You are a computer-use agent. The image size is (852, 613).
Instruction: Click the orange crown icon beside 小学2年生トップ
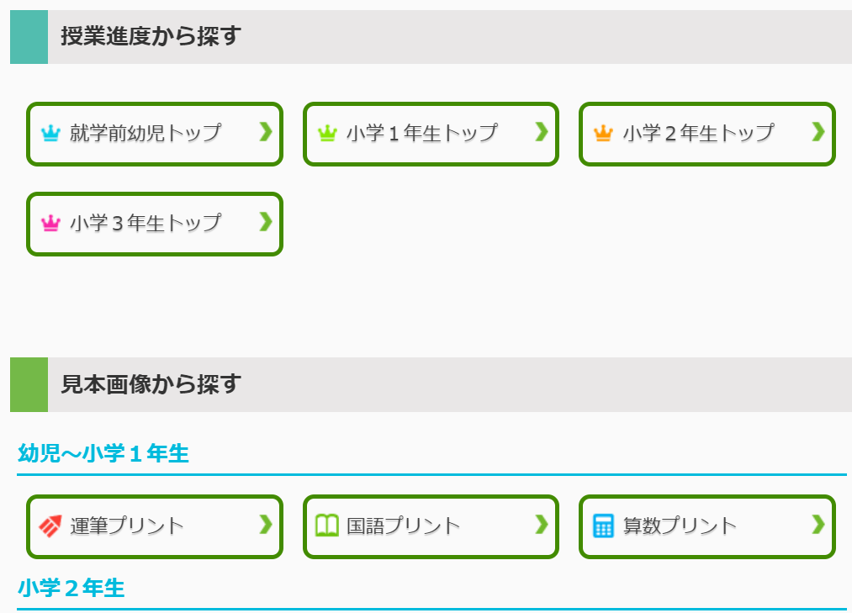click(x=603, y=133)
